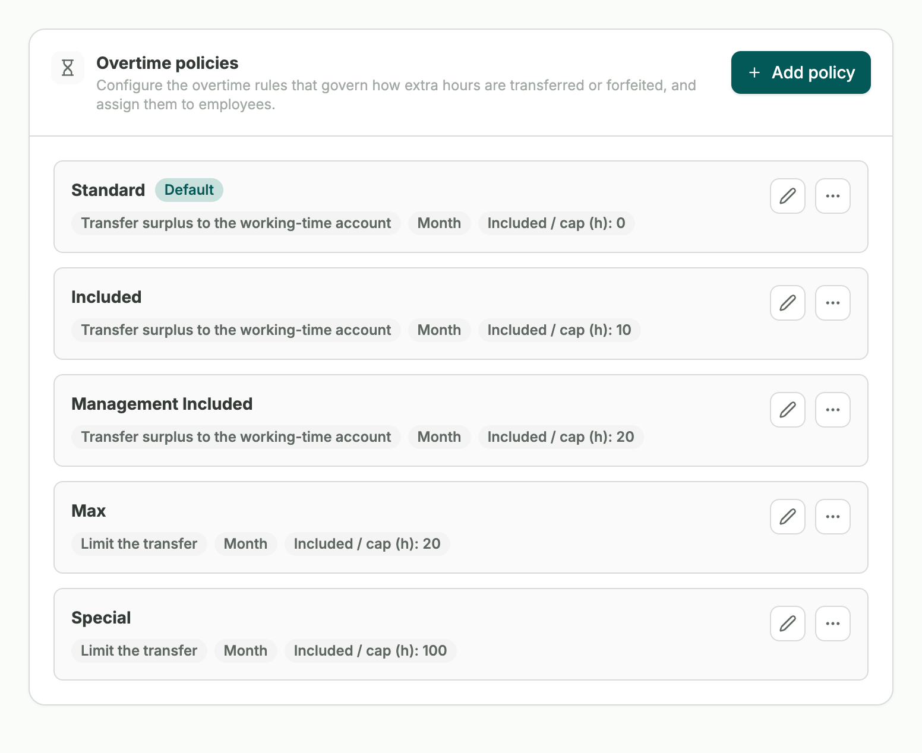Open more options for Special policy

(833, 624)
